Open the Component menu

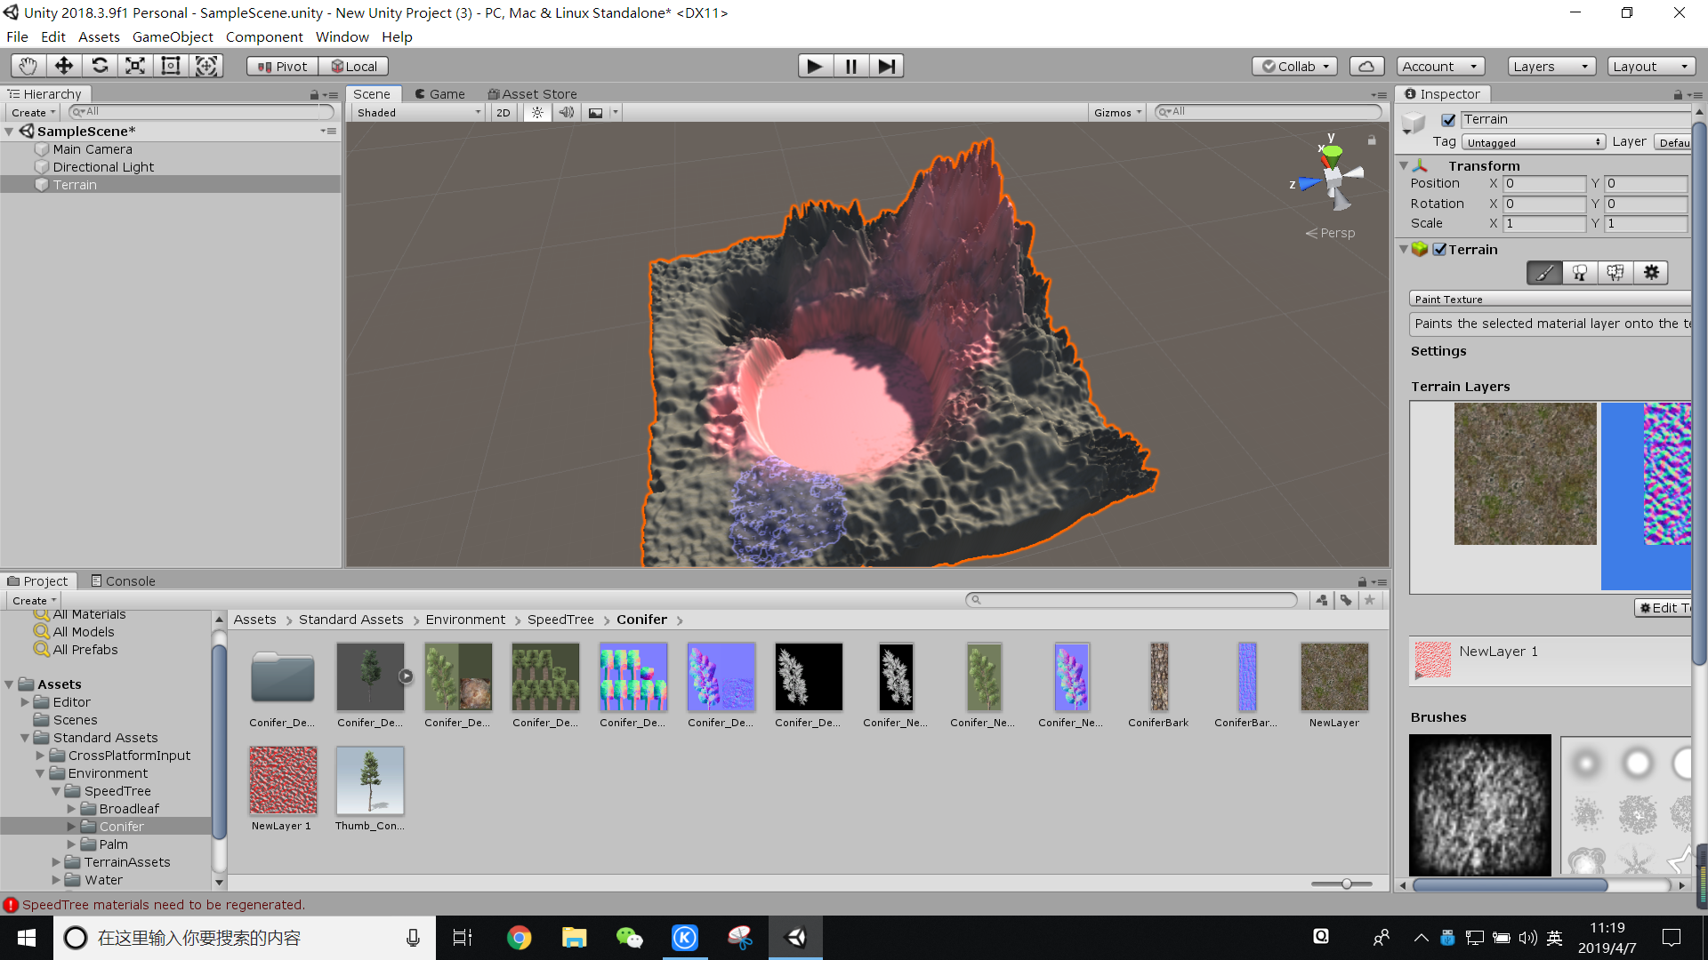click(264, 37)
